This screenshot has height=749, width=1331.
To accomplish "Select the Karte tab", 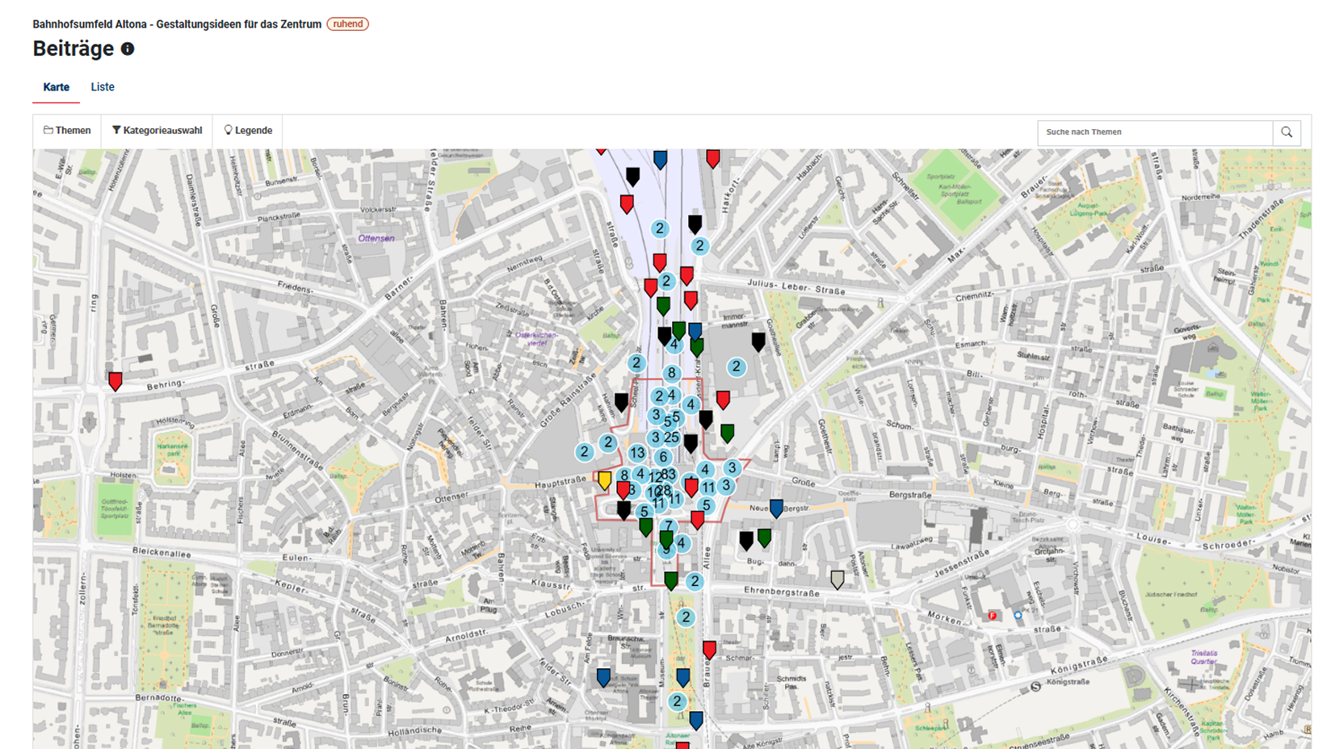I will (56, 86).
